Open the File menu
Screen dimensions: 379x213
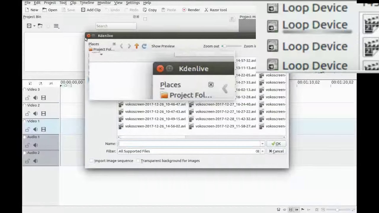(x=27, y=3)
